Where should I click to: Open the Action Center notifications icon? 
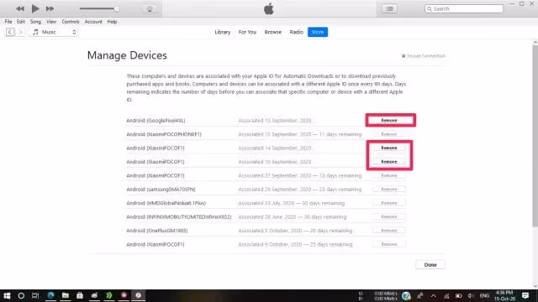coord(525,295)
